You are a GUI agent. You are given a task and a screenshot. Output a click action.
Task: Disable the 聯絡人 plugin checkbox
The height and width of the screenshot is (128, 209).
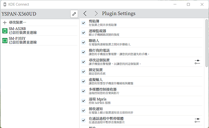pyautogui.click(x=83, y=42)
